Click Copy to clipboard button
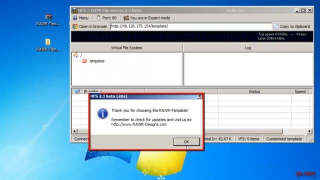 [x=292, y=26]
